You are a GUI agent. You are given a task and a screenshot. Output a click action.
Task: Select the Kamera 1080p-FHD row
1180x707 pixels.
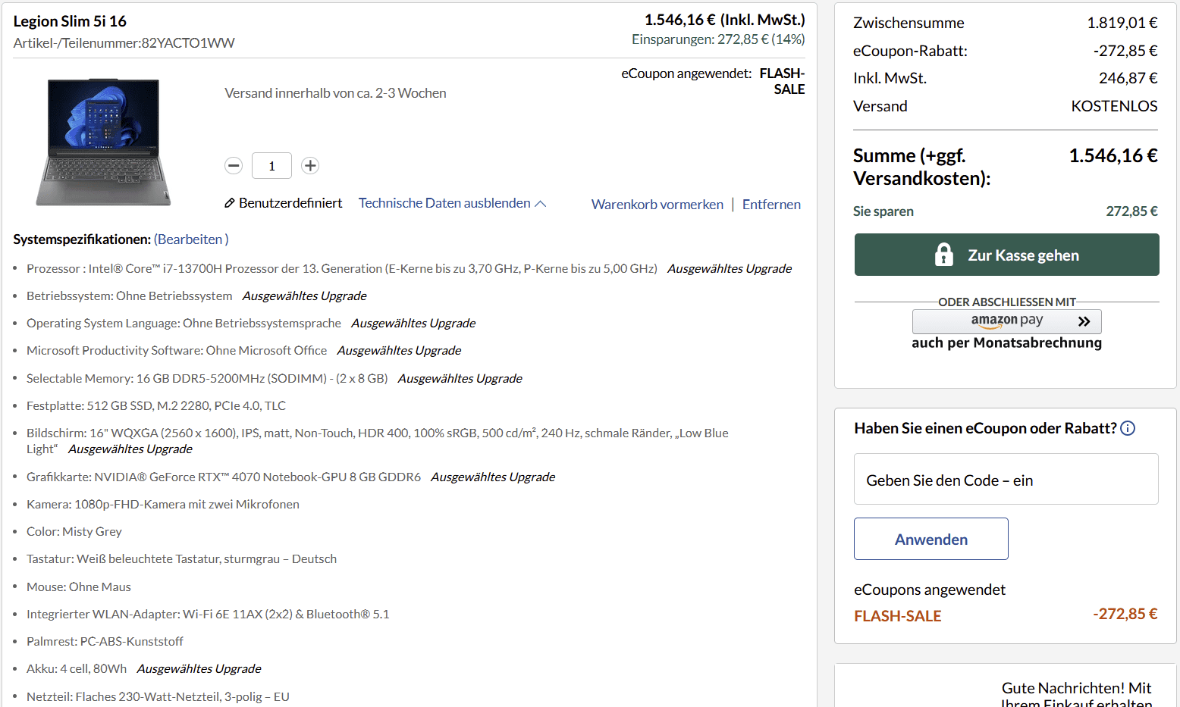coord(163,505)
